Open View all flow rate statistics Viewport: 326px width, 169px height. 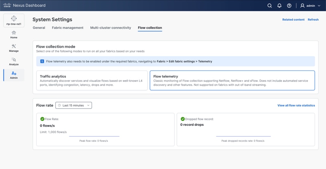pyautogui.click(x=296, y=105)
